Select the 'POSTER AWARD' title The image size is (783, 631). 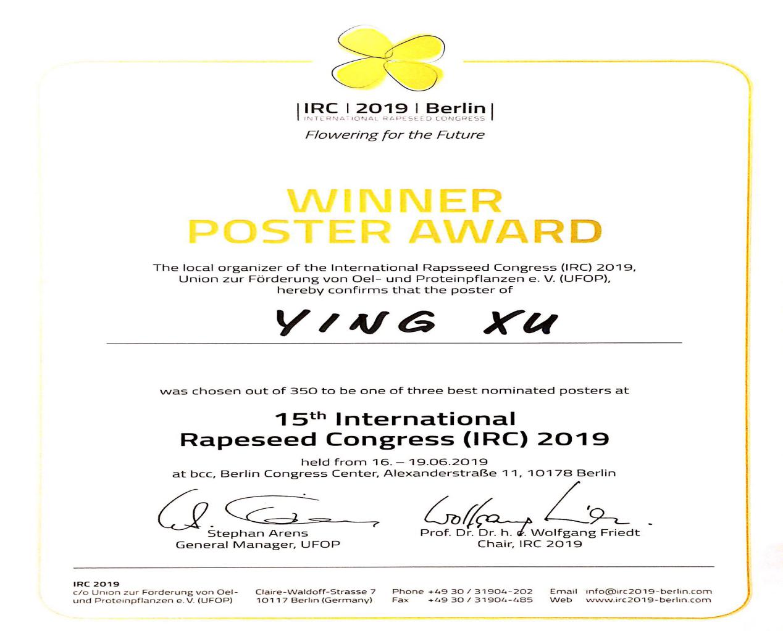pyautogui.click(x=395, y=231)
